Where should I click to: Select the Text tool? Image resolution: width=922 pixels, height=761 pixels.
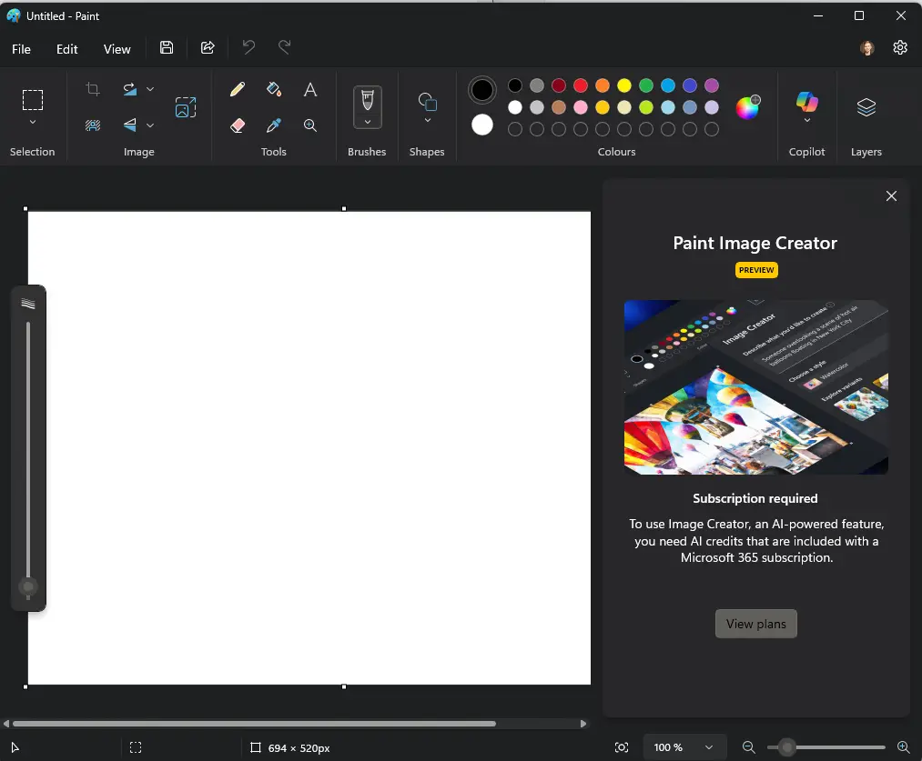click(310, 89)
